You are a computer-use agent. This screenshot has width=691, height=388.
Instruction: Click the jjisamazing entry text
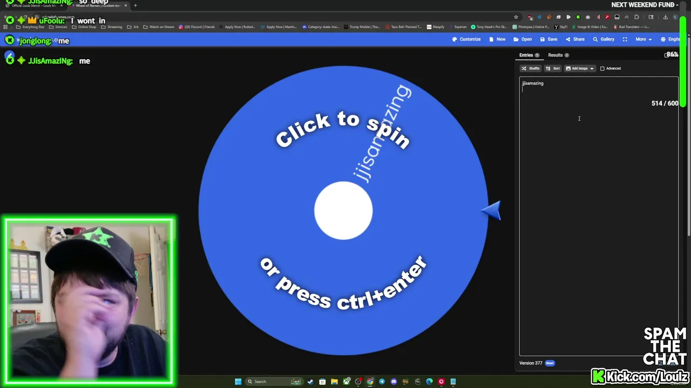coord(533,83)
